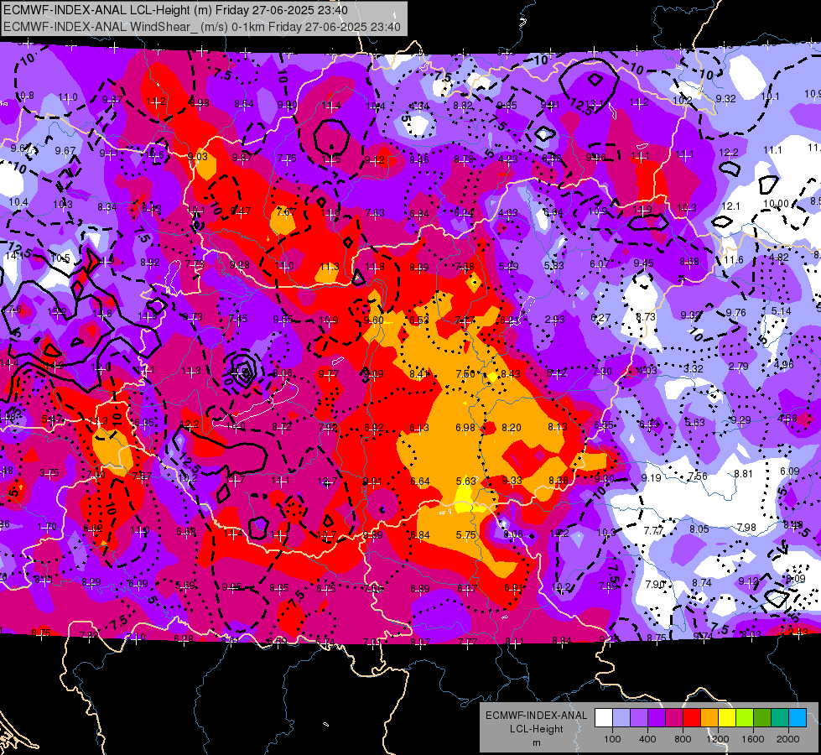Click the map value 5.83
This screenshot has height=755, width=821.
pos(554,266)
